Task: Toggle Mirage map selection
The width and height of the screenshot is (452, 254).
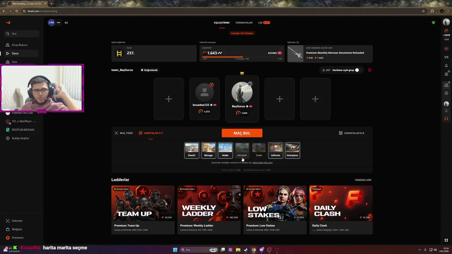Action: [x=208, y=150]
